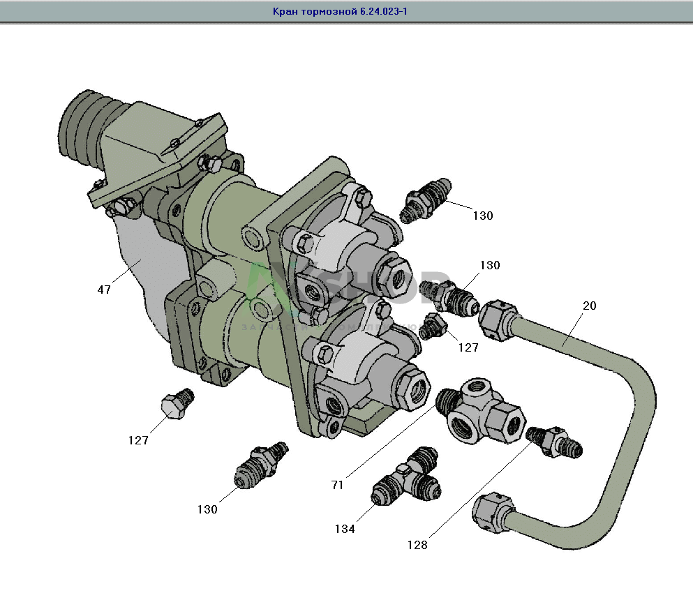Click the hex nut on the pipe's lower end

(x=492, y=516)
